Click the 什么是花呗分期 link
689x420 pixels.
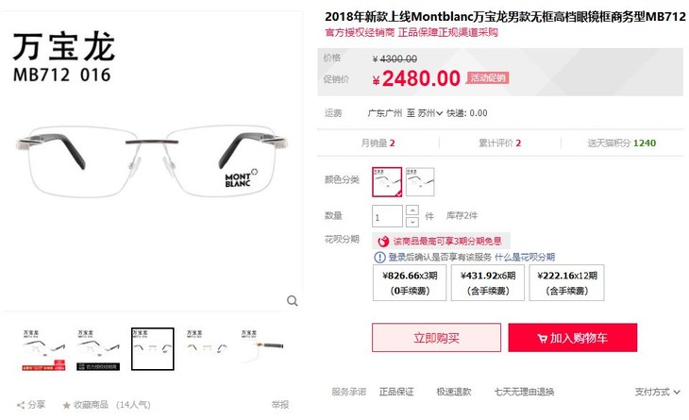[x=525, y=257]
